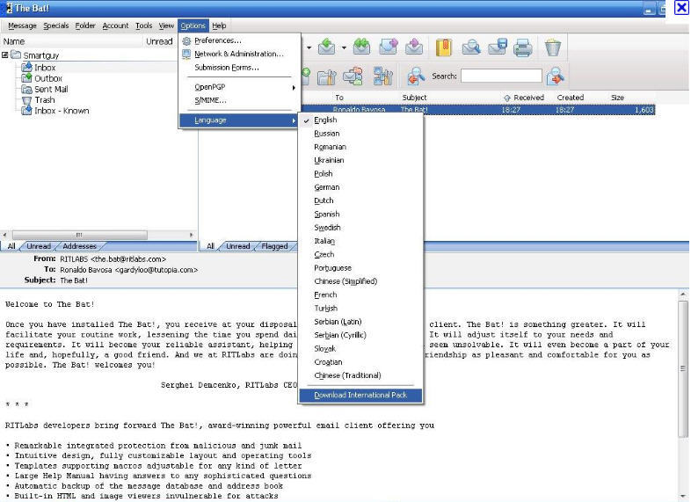Open the Account menu in menu bar
Viewport: 691px width, 502px height.
tap(115, 25)
